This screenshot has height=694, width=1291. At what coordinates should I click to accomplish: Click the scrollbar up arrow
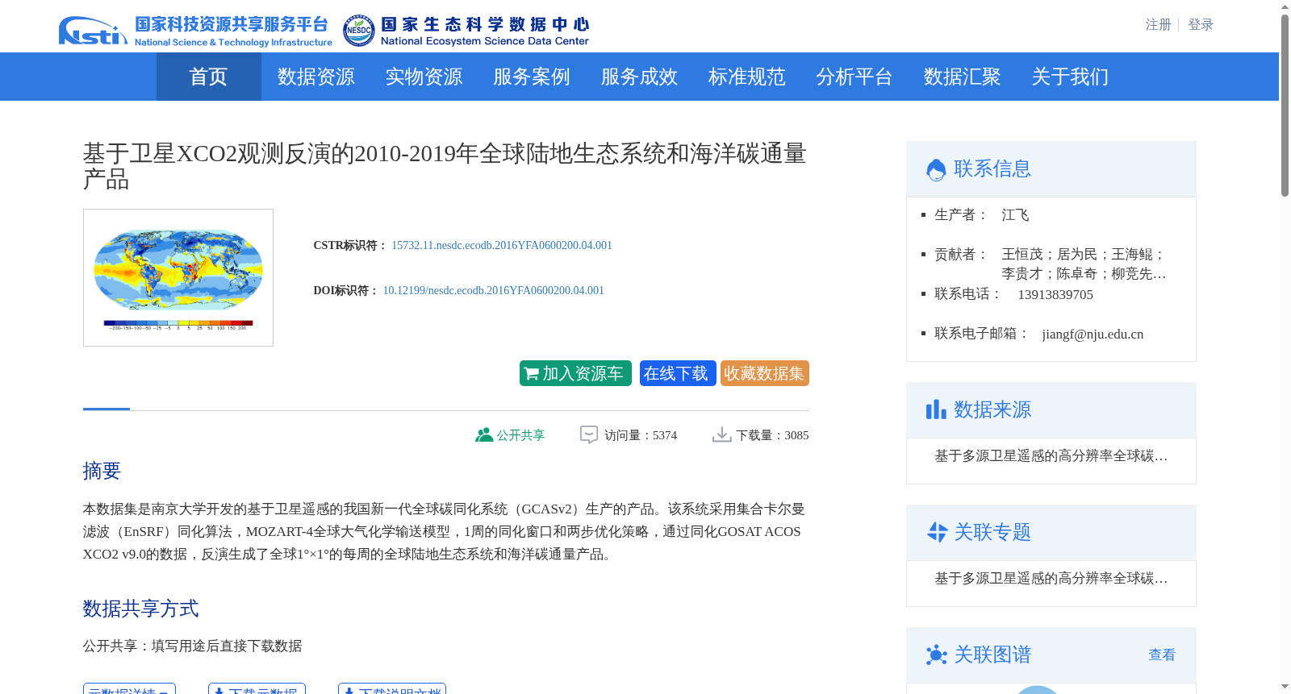pos(1285,6)
